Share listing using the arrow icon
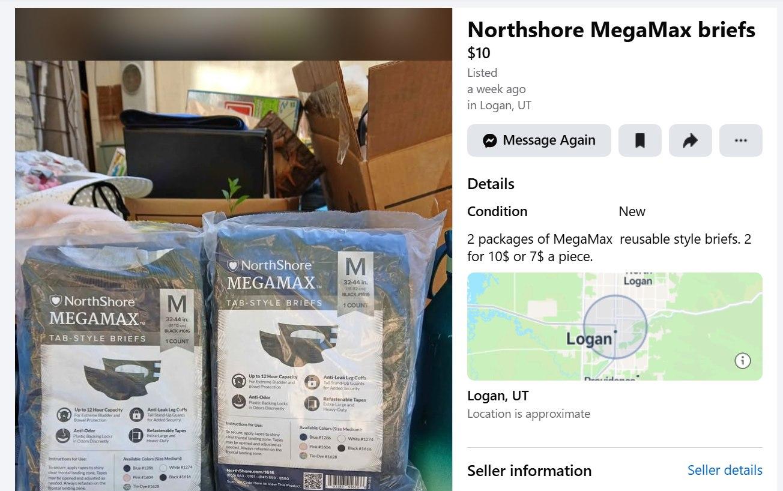 pyautogui.click(x=690, y=140)
